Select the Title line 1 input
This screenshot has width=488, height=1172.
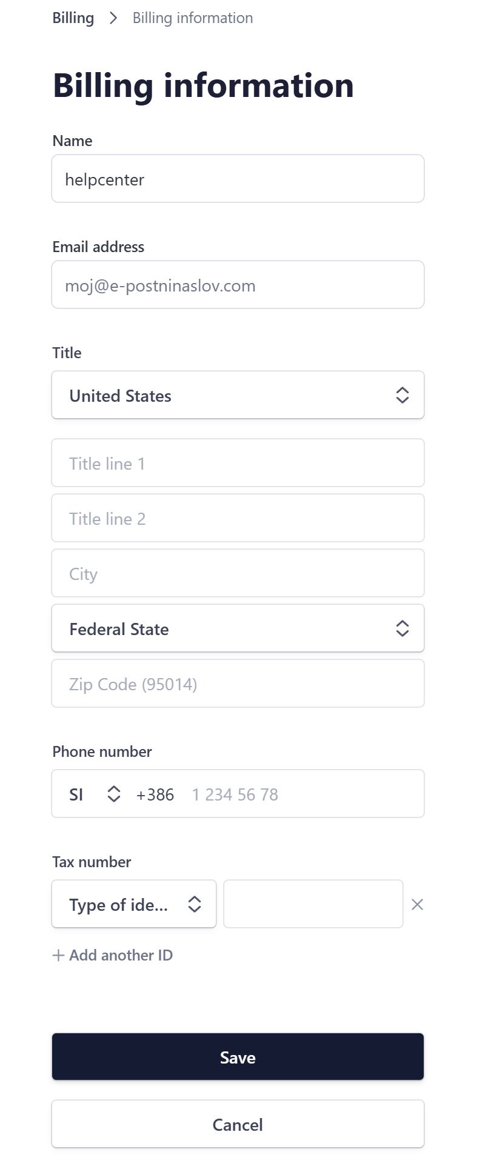point(238,463)
